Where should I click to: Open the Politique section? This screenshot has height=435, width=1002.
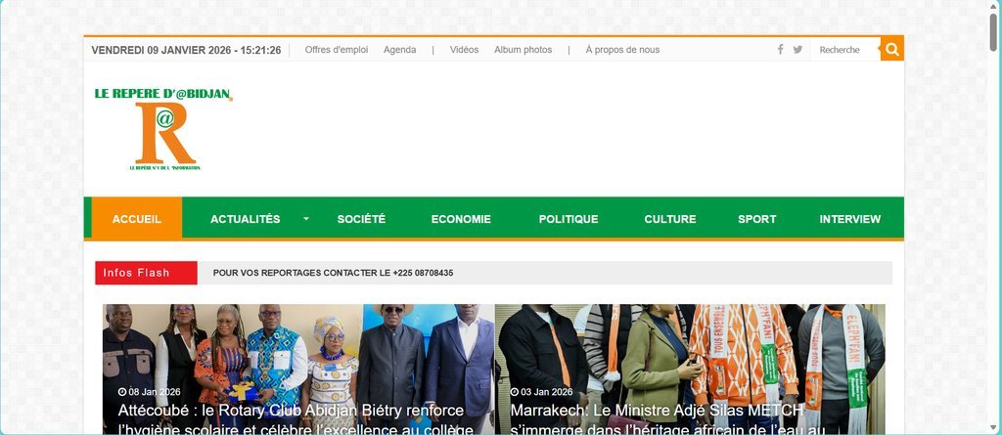coord(569,219)
